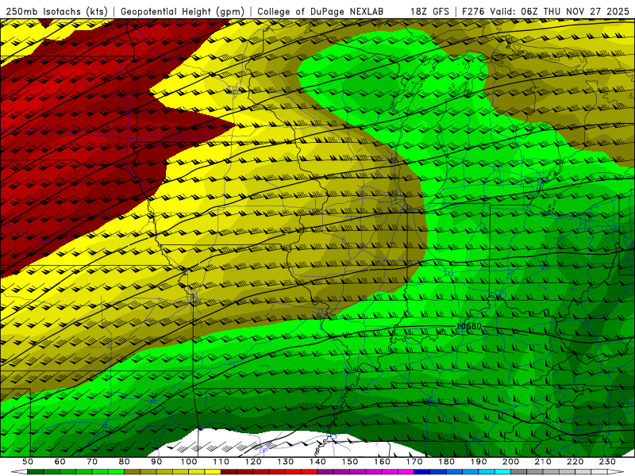This screenshot has height=476, width=635.
Task: Click the '190' color scale label
Action: tap(479, 462)
